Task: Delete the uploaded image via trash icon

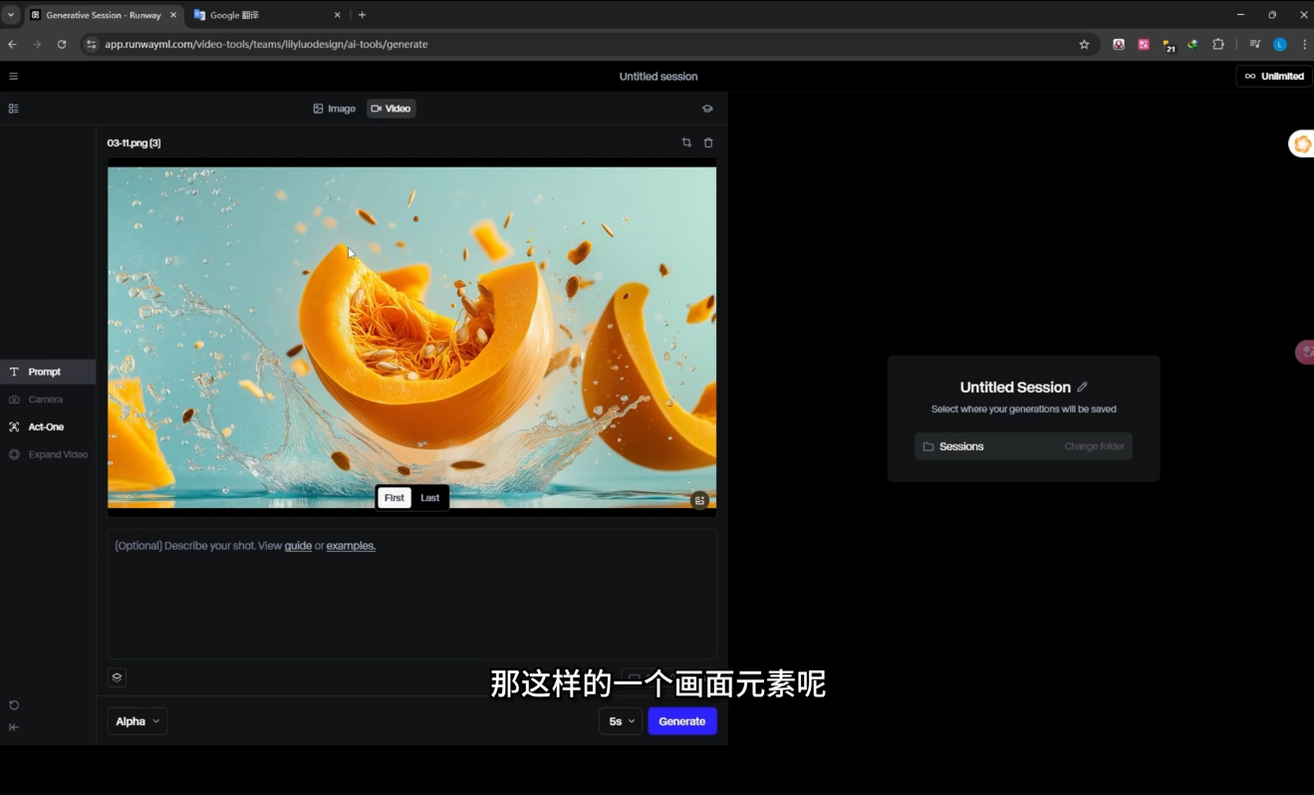Action: click(x=708, y=142)
